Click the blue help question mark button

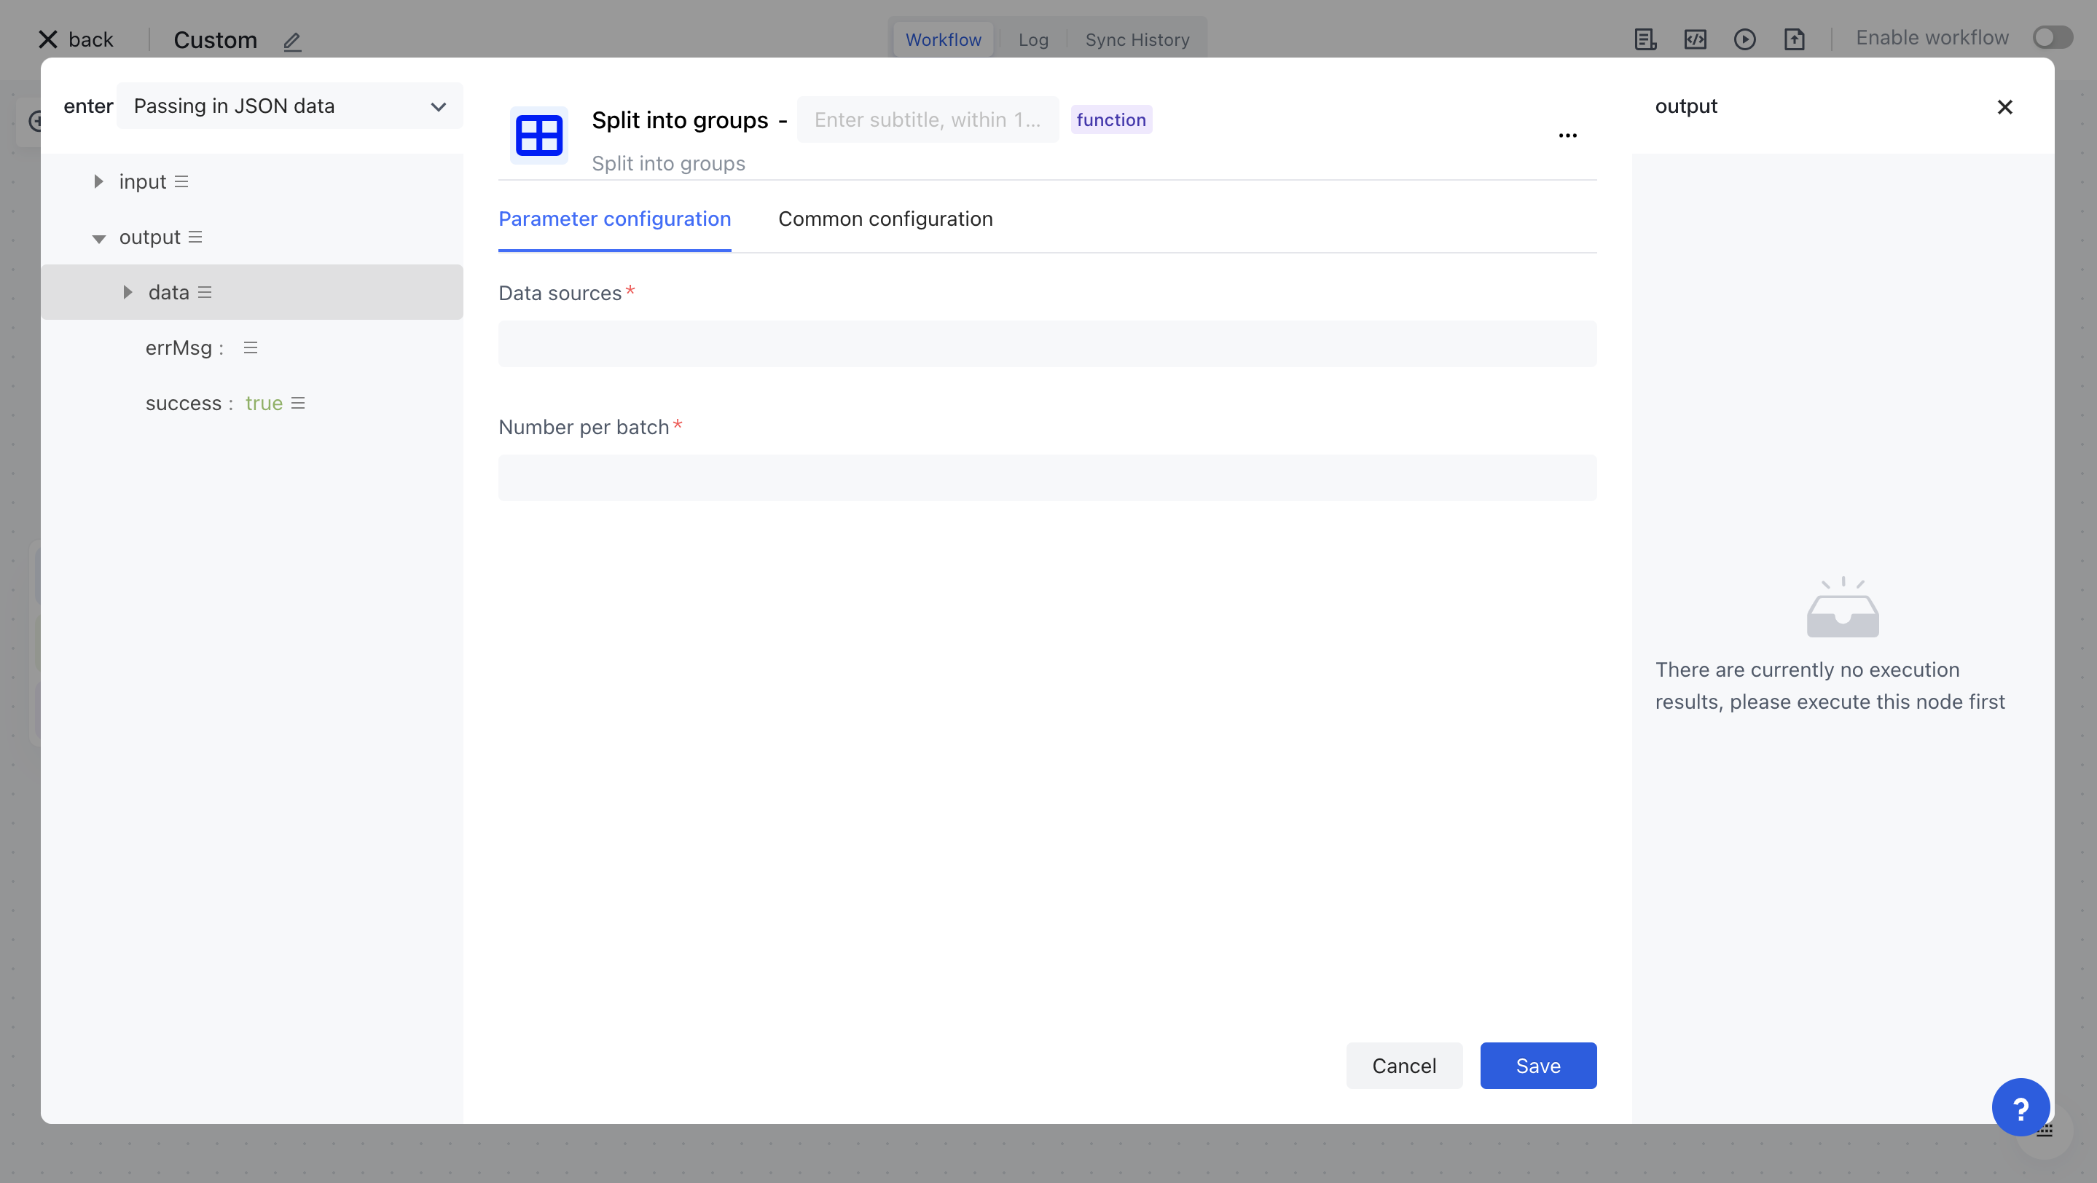[2020, 1107]
